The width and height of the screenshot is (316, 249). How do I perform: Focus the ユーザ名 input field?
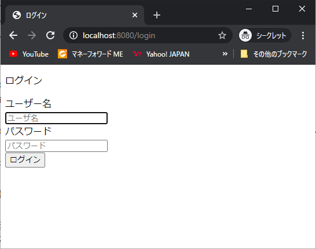click(56, 118)
